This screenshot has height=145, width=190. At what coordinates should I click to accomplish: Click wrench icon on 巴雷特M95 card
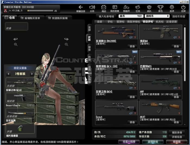179,52
